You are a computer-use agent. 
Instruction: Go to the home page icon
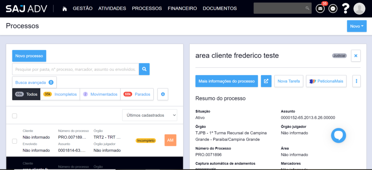[64, 9]
